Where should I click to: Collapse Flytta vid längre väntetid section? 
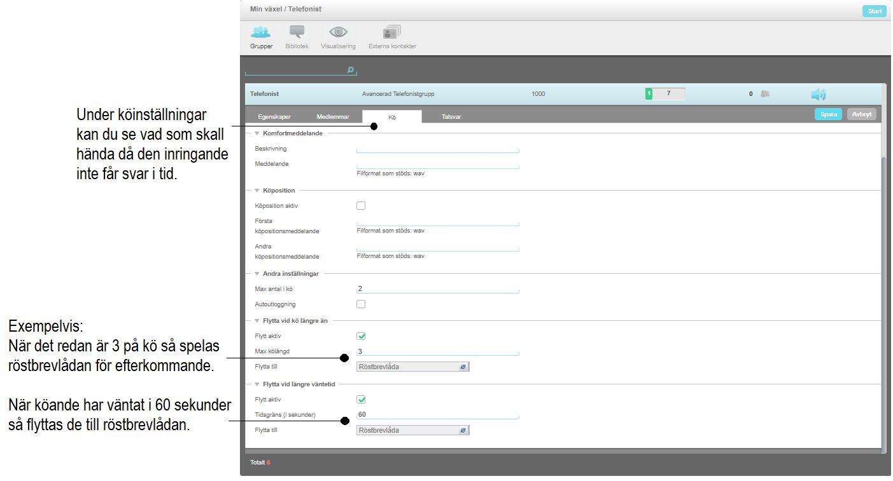257,384
